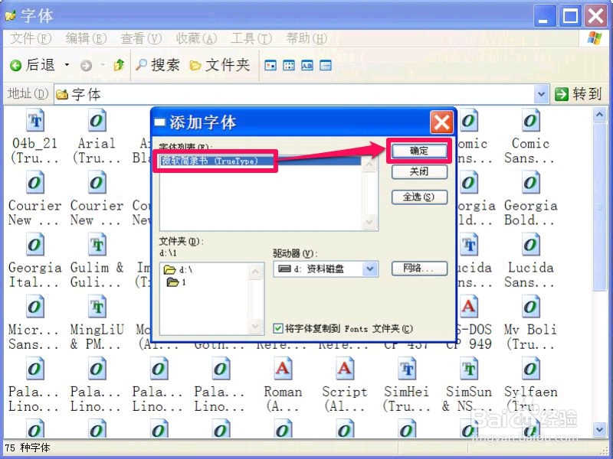Select the first Arial (Tru...) font icon

[x=97, y=120]
